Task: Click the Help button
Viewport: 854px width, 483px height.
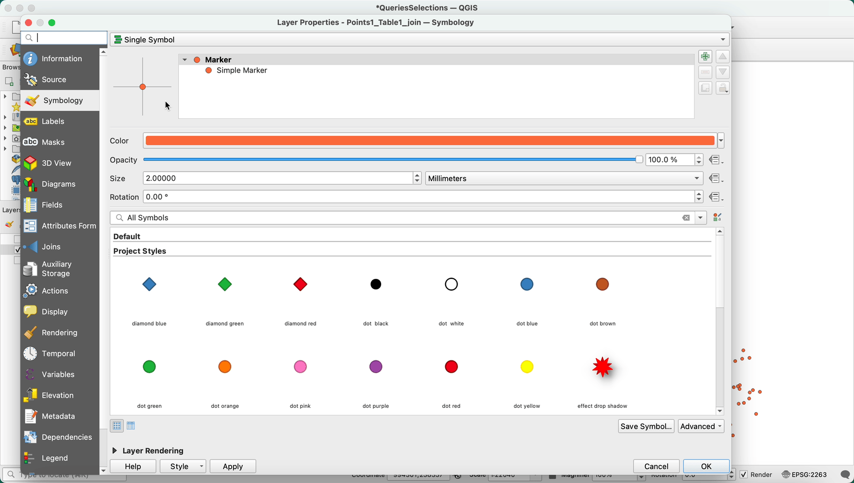Action: [133, 466]
